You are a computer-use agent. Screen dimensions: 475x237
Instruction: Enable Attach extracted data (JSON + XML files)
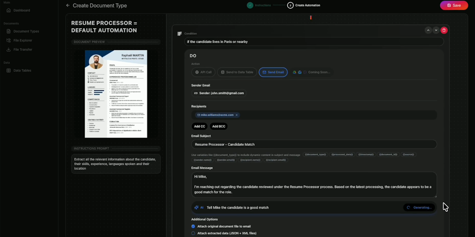click(193, 233)
